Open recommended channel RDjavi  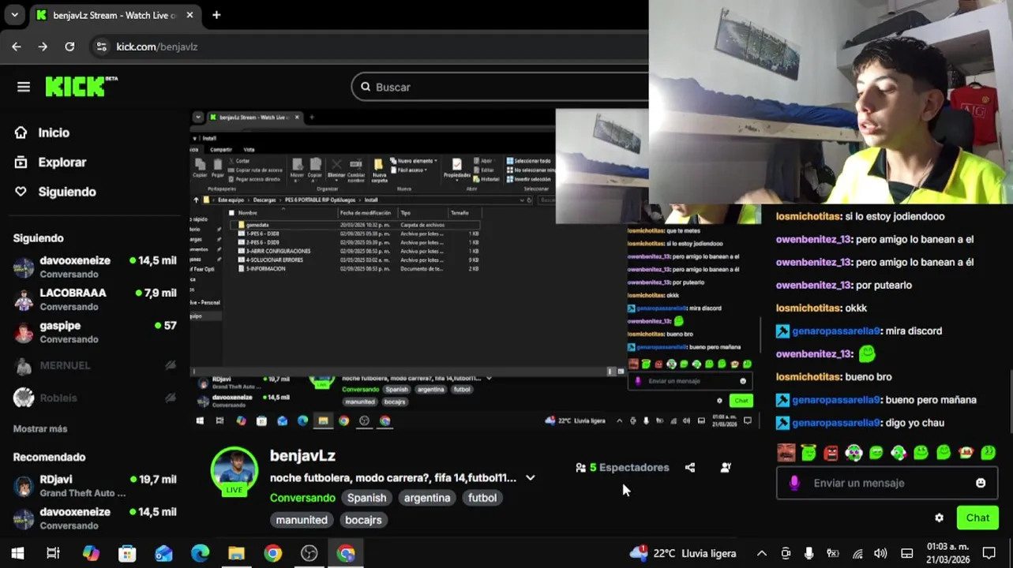(95, 485)
